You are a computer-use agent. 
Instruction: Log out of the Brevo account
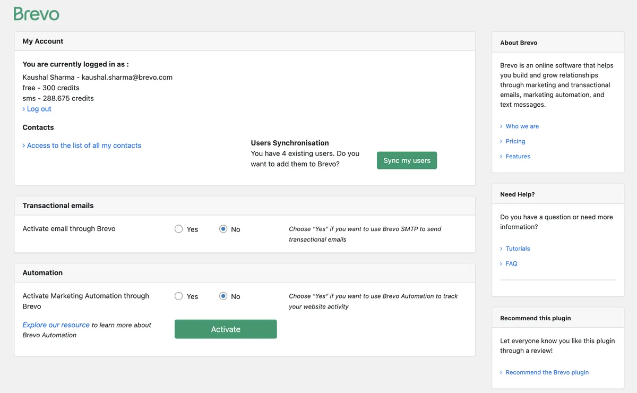point(39,109)
